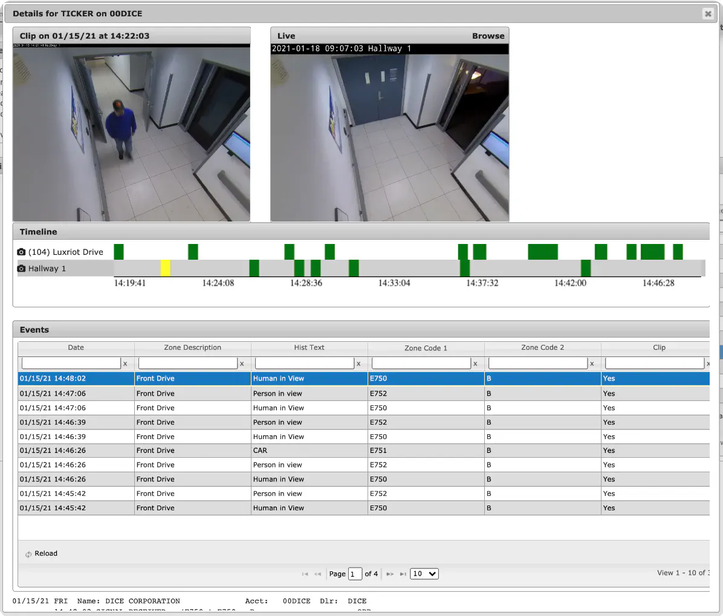Viewport: 723px width, 616px height.
Task: Focus the Date filter input field
Action: click(71, 364)
